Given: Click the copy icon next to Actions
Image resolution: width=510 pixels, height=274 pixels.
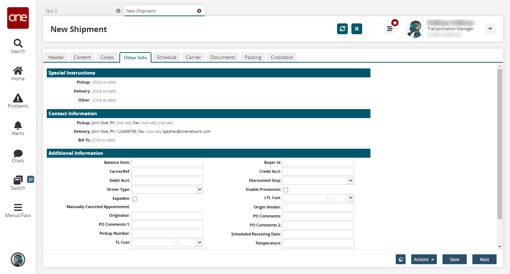Looking at the screenshot, I should coord(401,259).
